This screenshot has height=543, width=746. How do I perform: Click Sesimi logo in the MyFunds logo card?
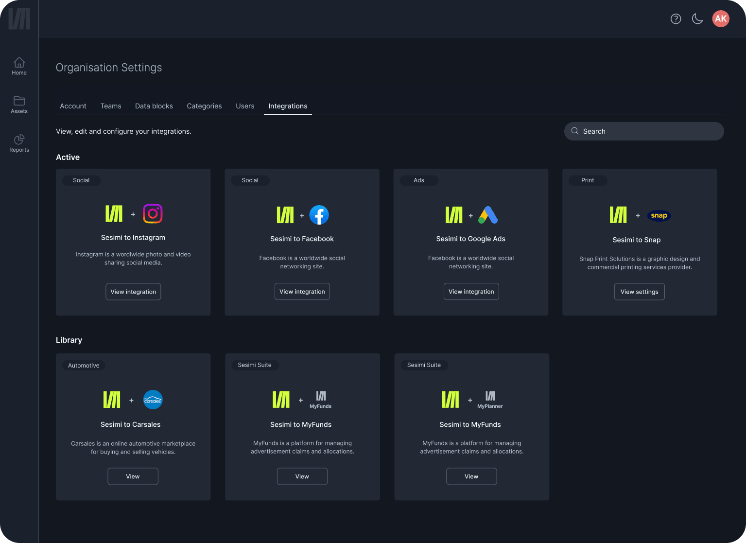[x=281, y=400]
